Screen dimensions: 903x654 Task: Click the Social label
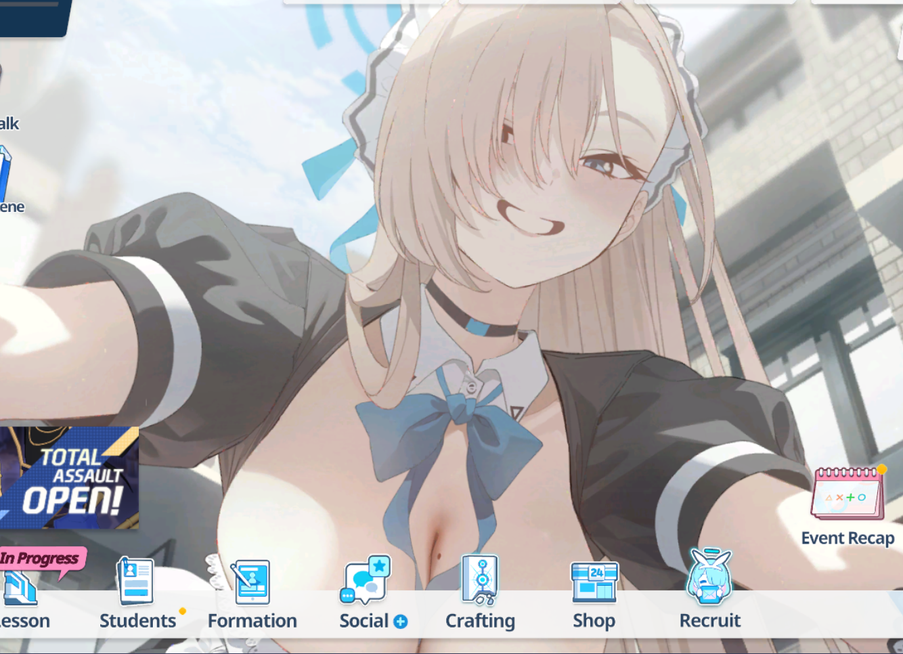coord(364,621)
